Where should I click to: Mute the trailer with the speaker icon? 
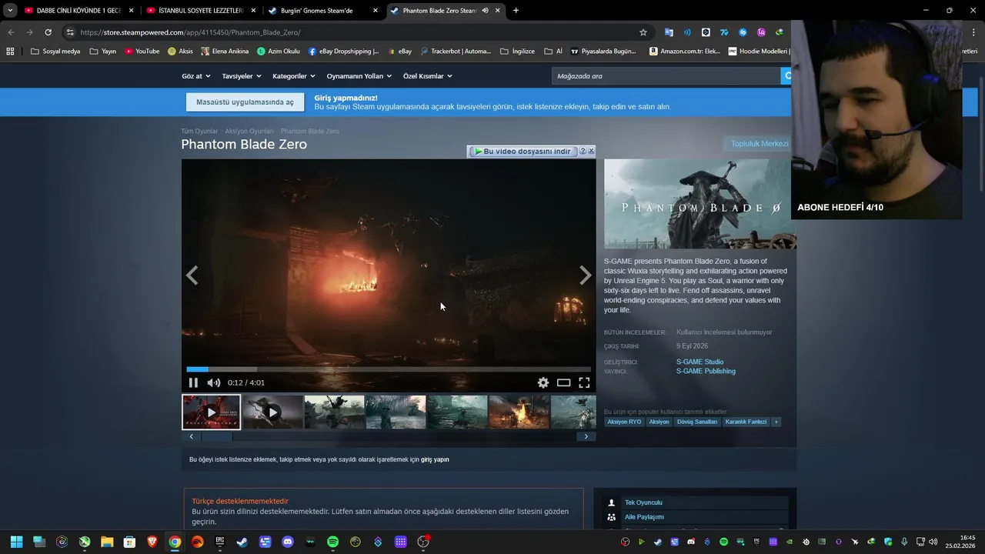tap(213, 382)
